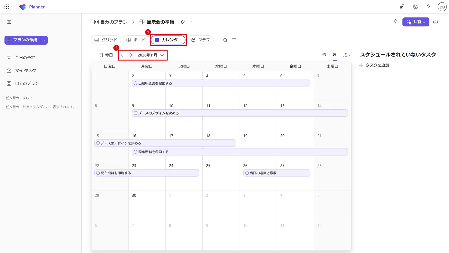Open the people connections icon in header
449x253 pixels.
click(x=402, y=7)
